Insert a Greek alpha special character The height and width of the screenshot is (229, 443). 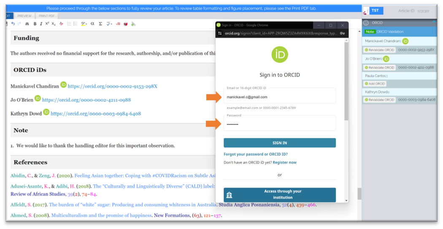pyautogui.click(x=92, y=24)
